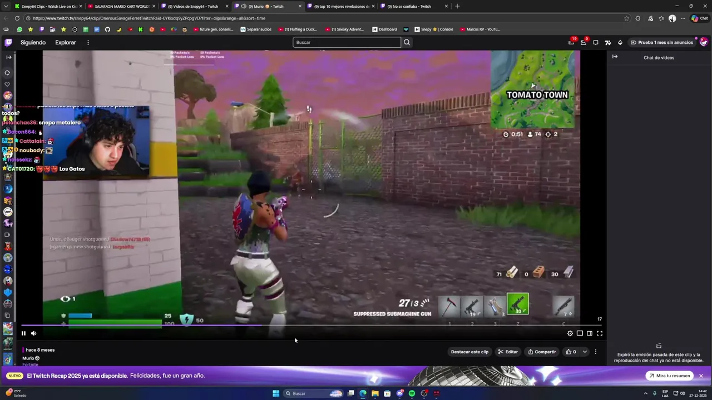Open the clip's three-dot options menu

point(596,352)
